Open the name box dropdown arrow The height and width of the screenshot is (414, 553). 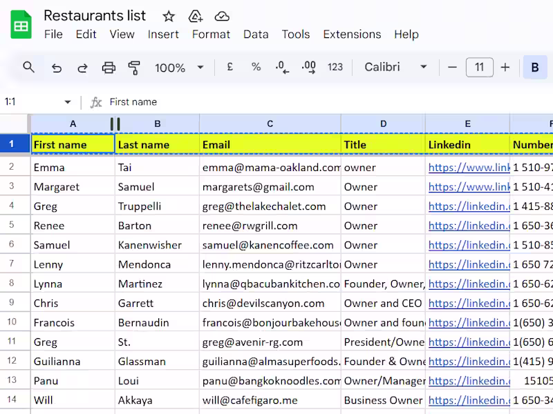[68, 102]
